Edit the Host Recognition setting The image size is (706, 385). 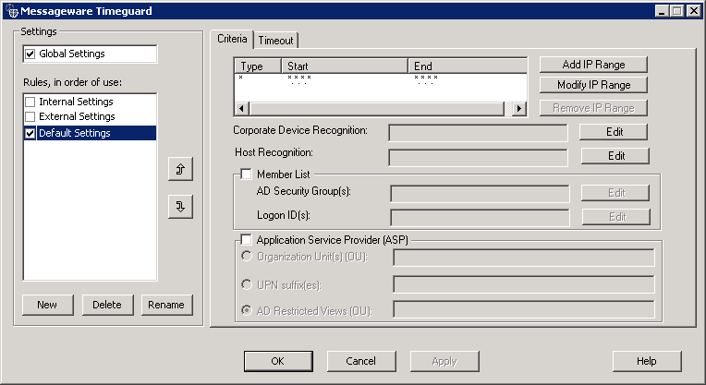pos(615,156)
